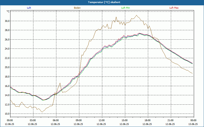This screenshot has height=127, width=204.
Task: Click the Boden legend label
Action: coord(77,8)
